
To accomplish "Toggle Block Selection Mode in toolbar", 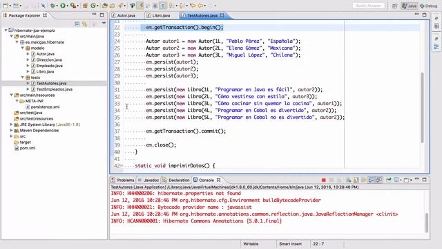I will point(155,6).
